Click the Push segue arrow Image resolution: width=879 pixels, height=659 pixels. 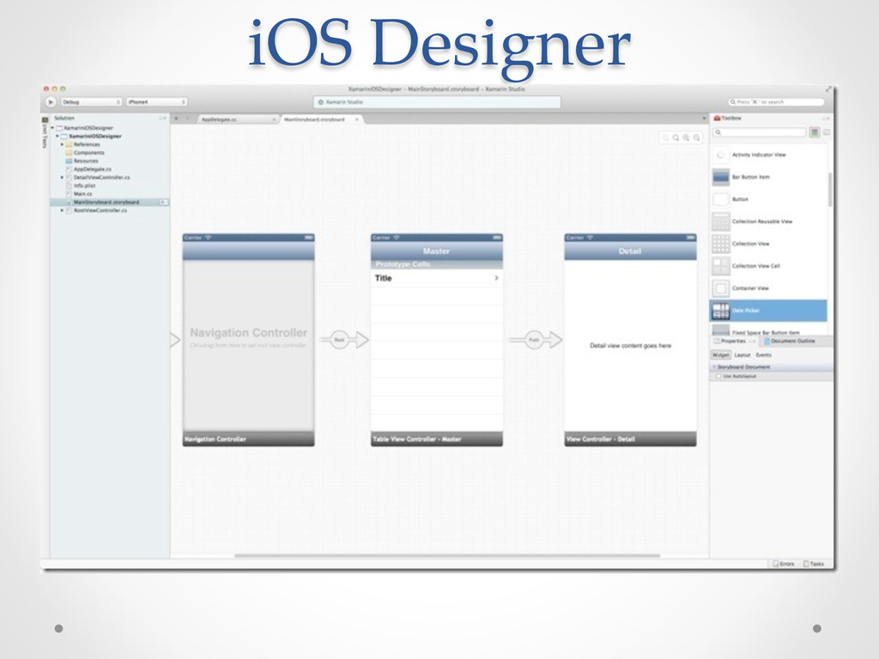click(x=536, y=340)
